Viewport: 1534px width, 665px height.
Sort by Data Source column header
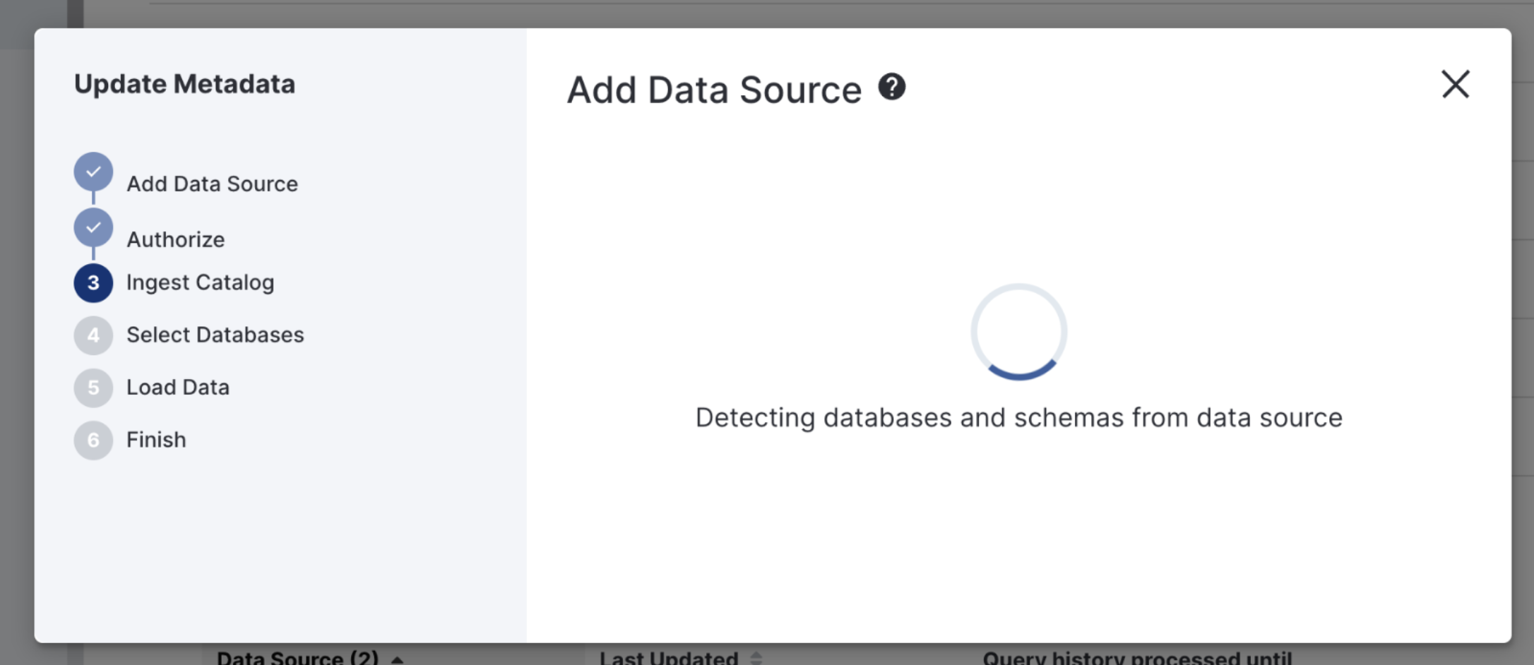(x=297, y=657)
